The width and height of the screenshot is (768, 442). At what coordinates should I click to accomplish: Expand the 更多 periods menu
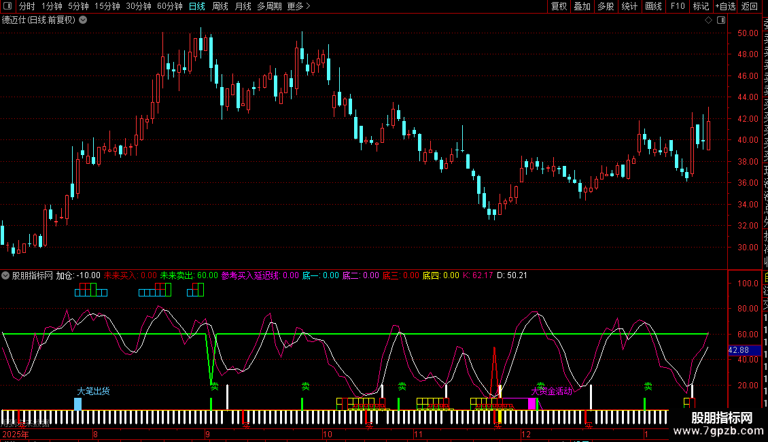coord(298,6)
